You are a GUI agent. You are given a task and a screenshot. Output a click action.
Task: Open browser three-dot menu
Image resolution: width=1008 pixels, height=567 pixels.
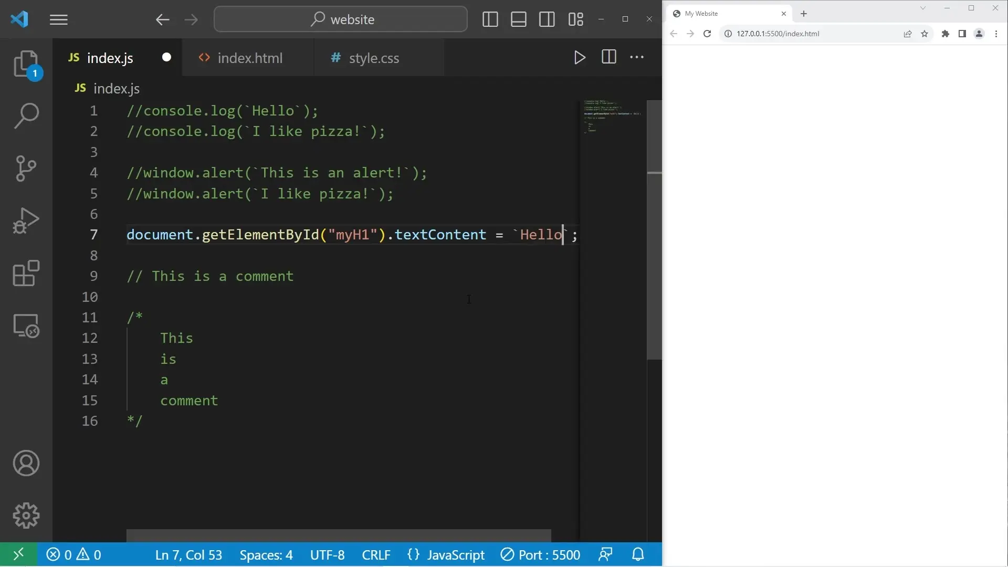click(996, 34)
